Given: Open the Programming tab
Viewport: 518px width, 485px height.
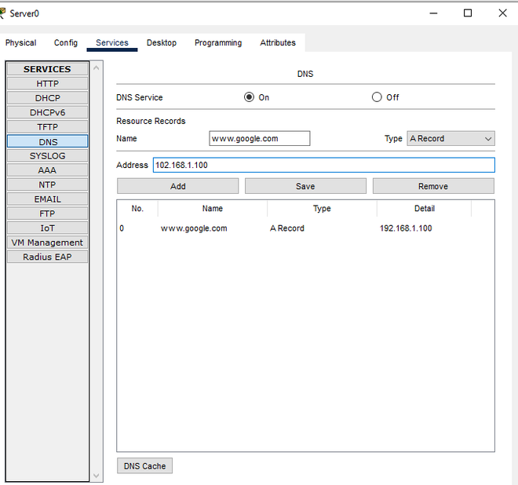Looking at the screenshot, I should 218,42.
